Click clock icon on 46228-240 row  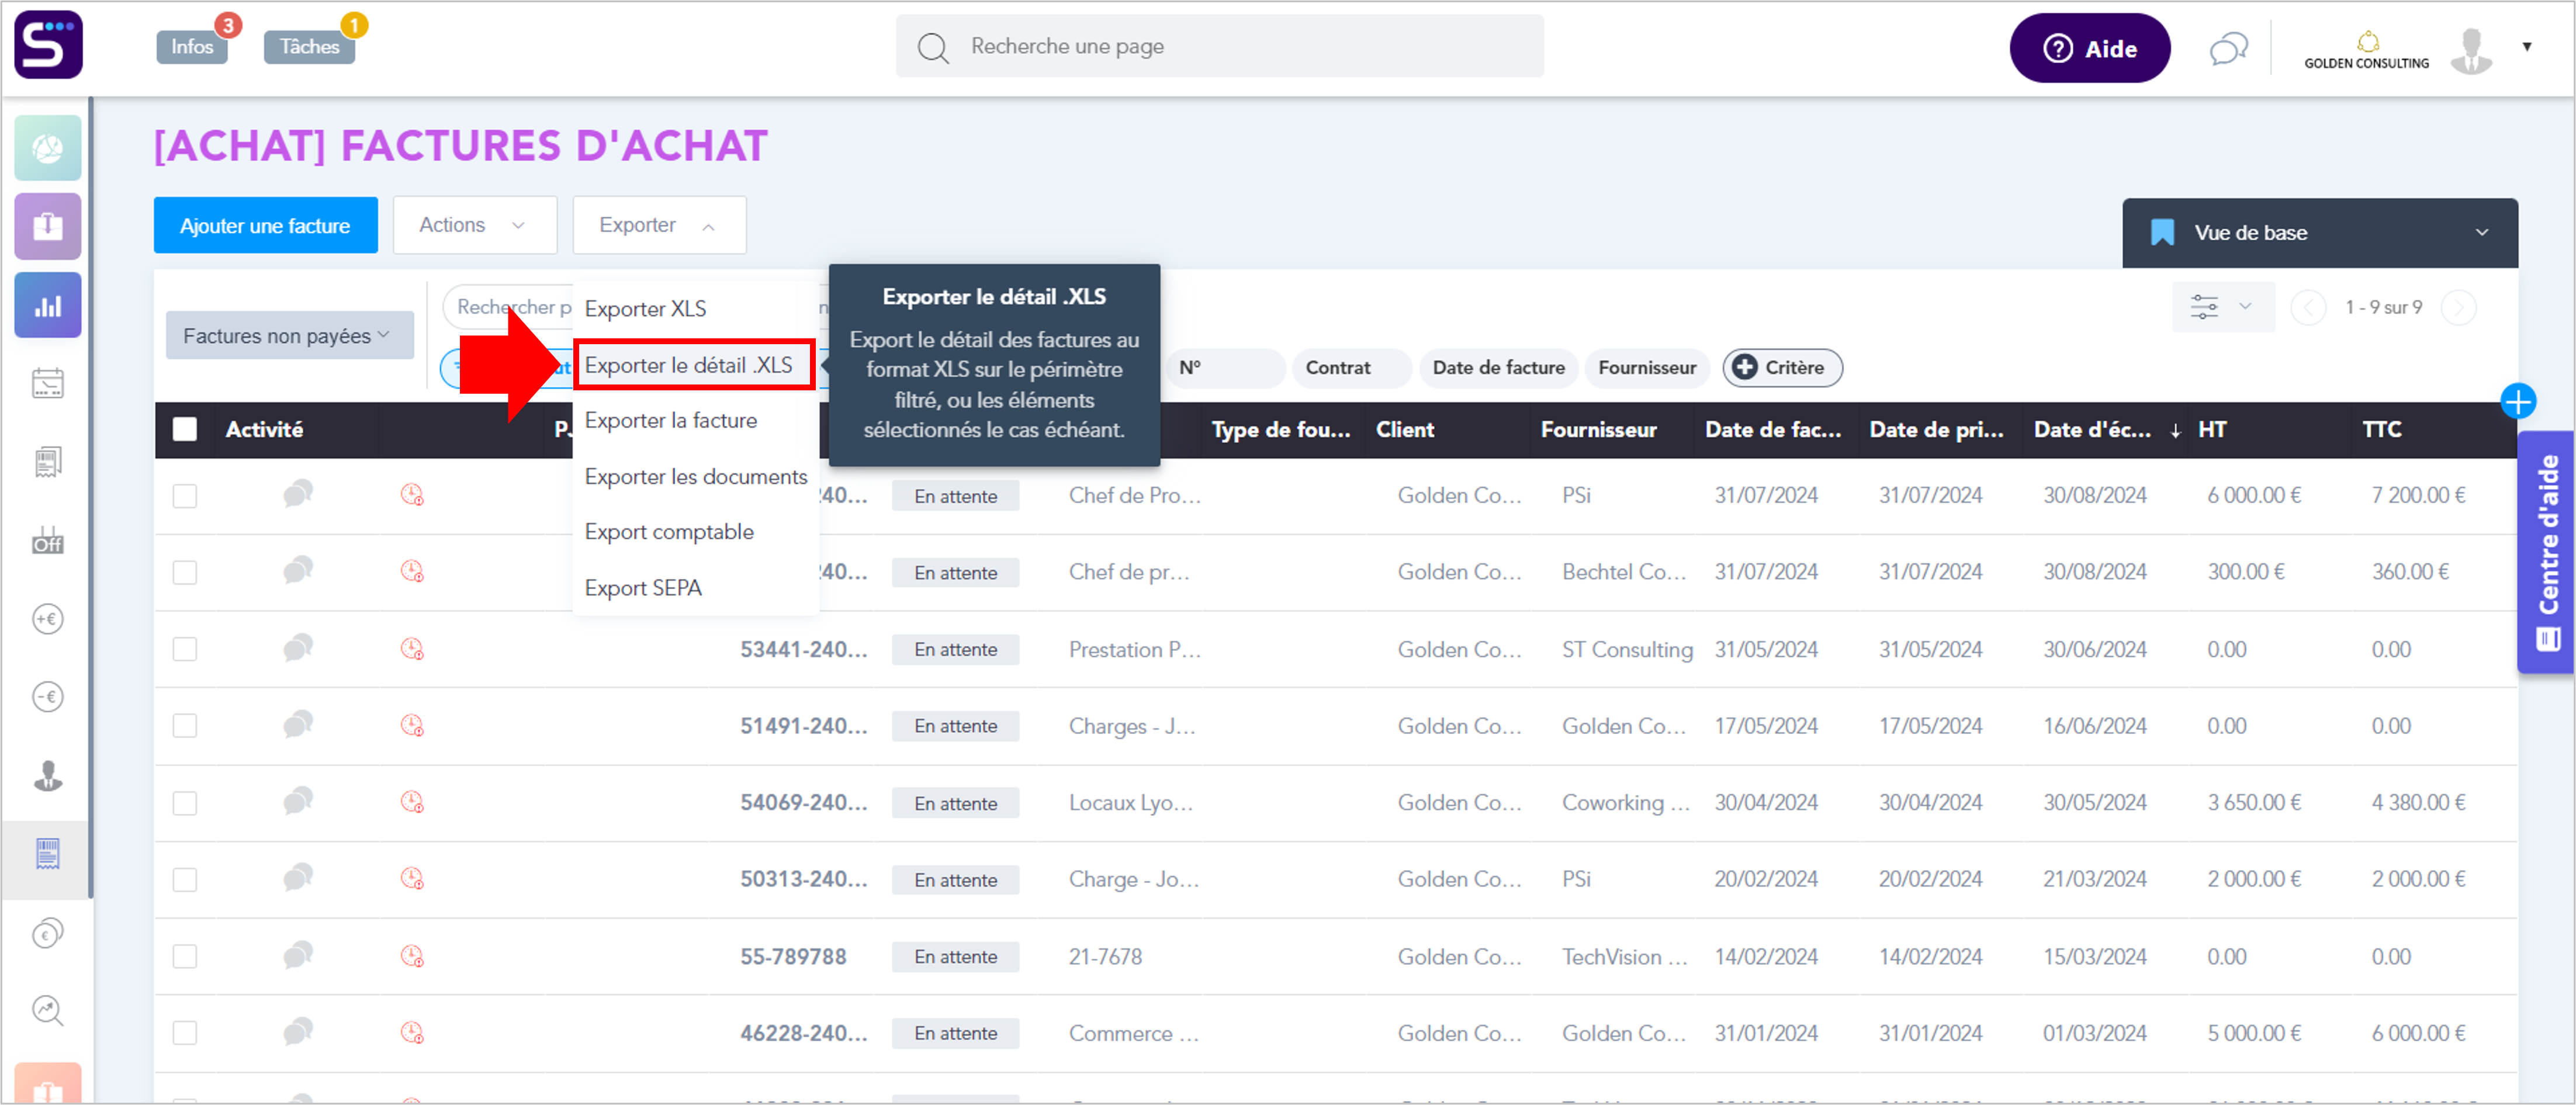pyautogui.click(x=412, y=1032)
